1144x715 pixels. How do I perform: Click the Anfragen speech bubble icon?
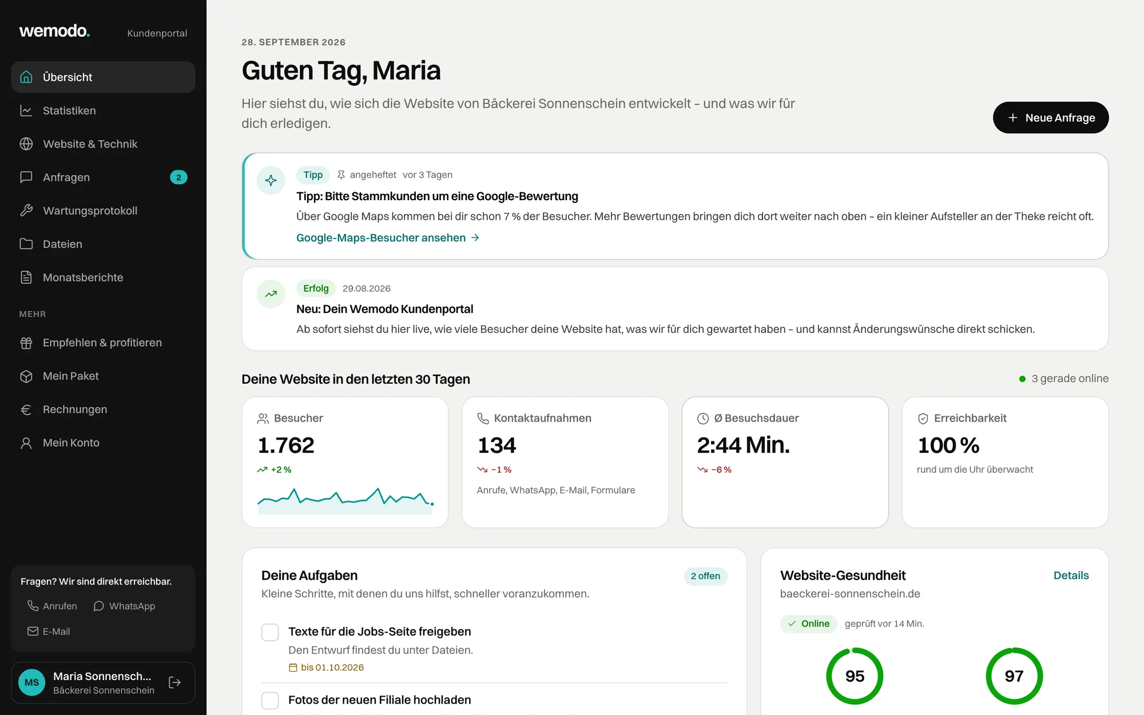tap(26, 177)
